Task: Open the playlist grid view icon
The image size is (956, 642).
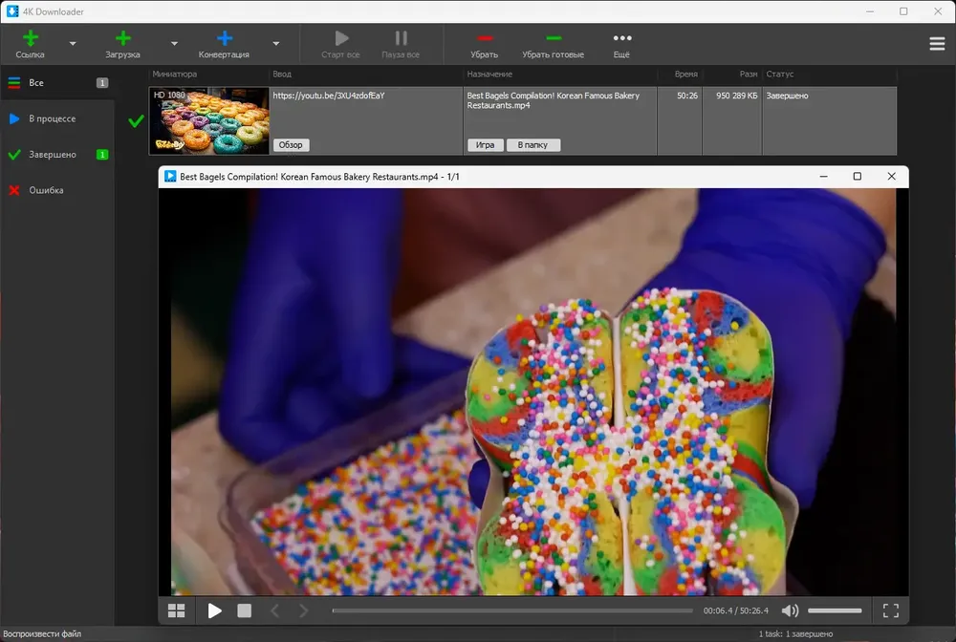Action: pyautogui.click(x=176, y=610)
